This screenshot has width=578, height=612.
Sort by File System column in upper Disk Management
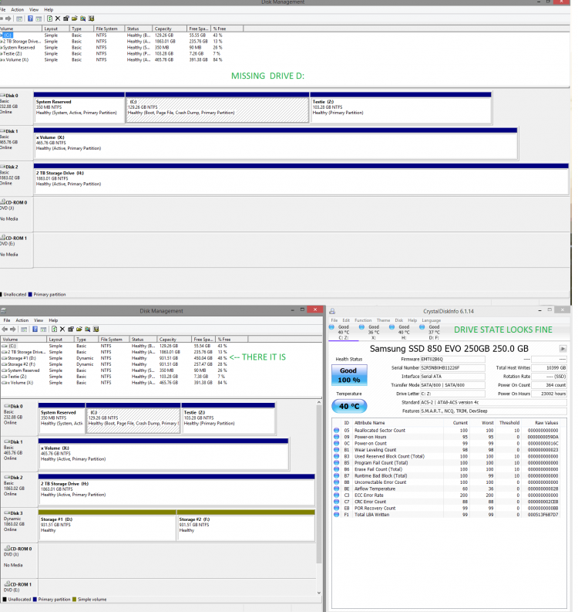tap(109, 29)
